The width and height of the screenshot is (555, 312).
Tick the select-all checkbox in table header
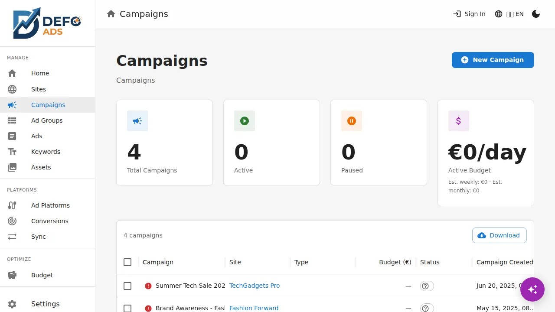pos(127,262)
